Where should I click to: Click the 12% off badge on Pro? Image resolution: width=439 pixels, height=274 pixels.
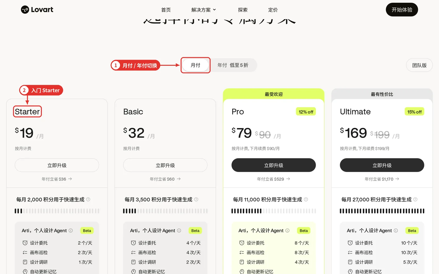[x=306, y=112]
